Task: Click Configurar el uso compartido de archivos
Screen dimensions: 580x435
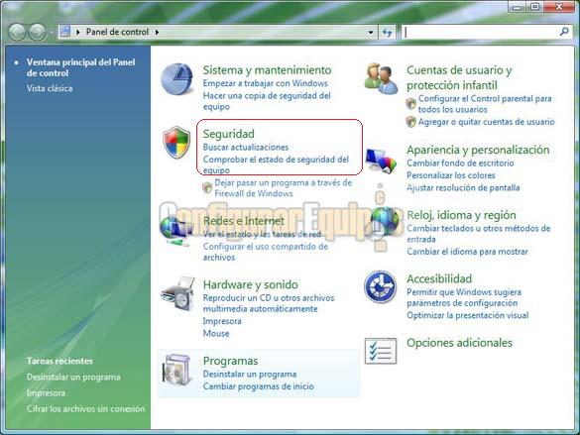Action: [266, 252]
